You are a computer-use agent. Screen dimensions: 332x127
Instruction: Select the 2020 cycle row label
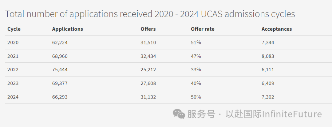[13, 43]
